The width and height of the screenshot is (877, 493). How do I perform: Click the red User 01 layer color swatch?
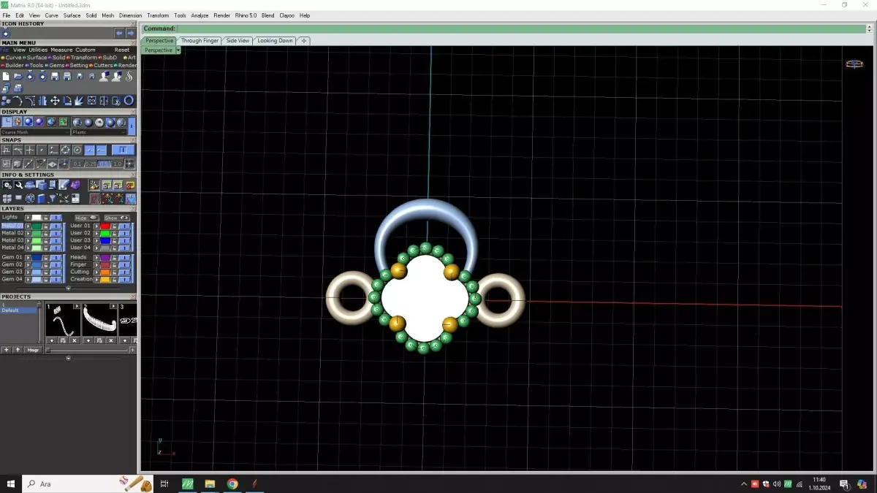[105, 226]
